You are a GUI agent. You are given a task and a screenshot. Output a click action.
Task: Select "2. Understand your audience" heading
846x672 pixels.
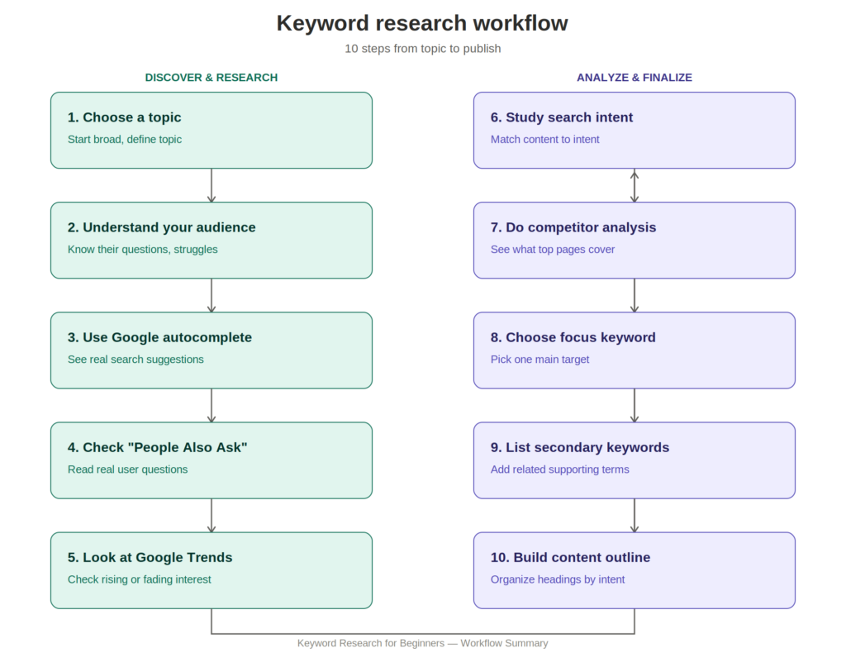point(161,227)
